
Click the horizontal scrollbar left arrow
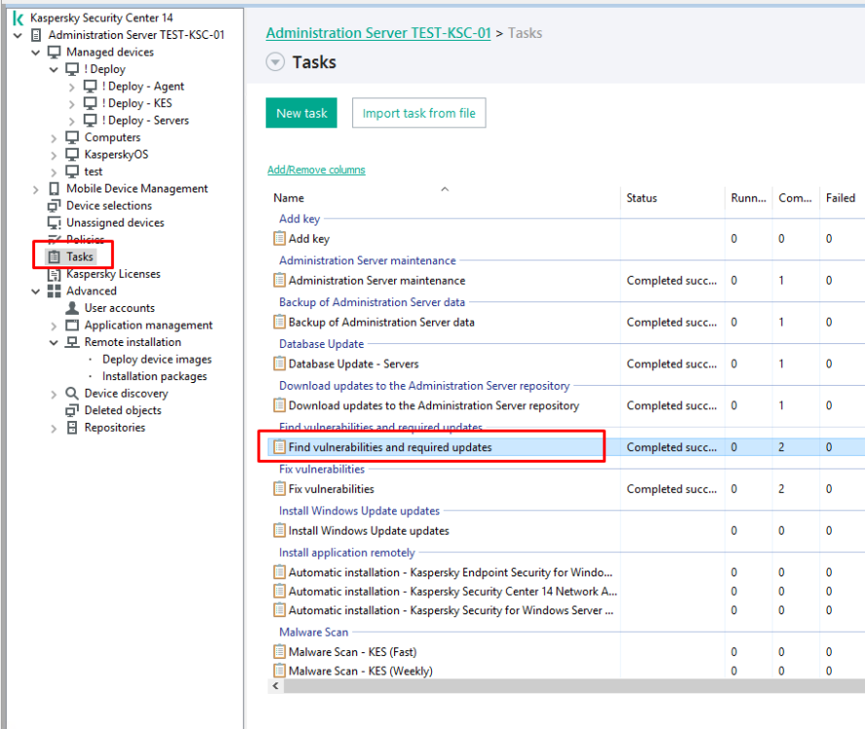tap(275, 686)
